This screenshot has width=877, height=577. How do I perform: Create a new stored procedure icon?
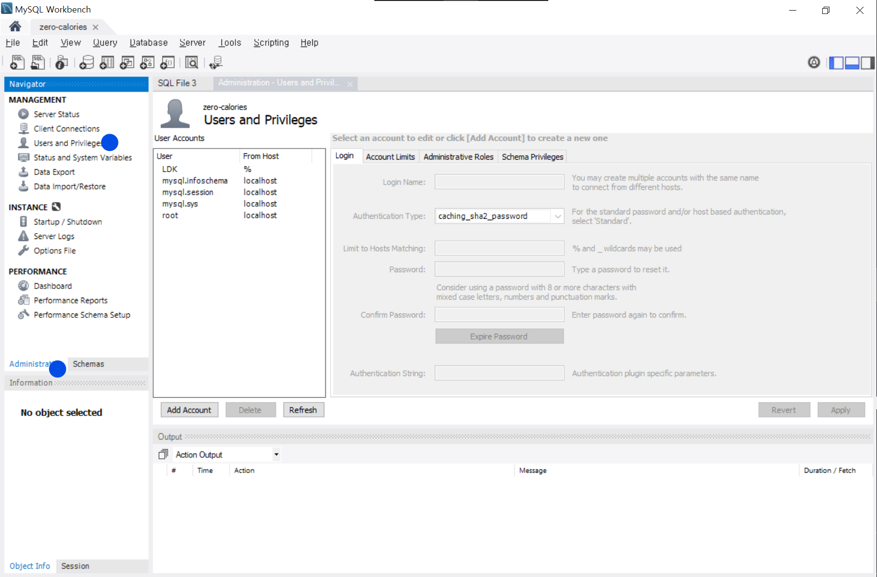(147, 63)
